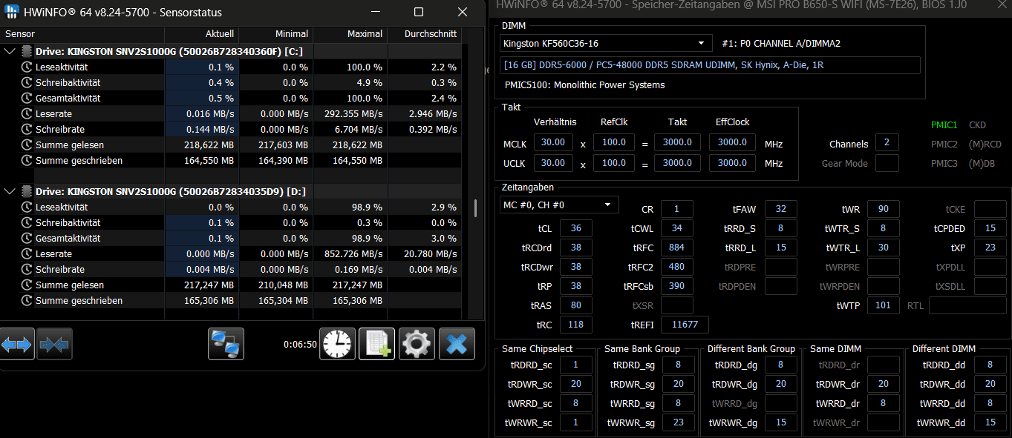The height and width of the screenshot is (438, 1012).
Task: Click the Aktuell column header
Action: click(x=202, y=34)
